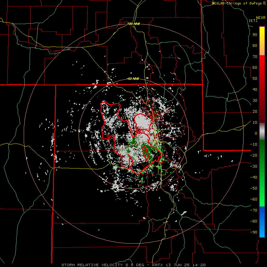267x267 pixels.
Task: Click the -20 value on the velocity scale
Action: point(254,155)
